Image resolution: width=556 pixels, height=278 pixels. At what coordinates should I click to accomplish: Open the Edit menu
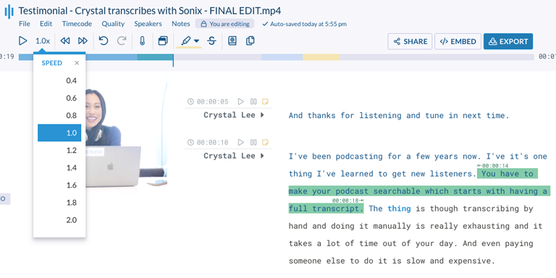pos(46,24)
